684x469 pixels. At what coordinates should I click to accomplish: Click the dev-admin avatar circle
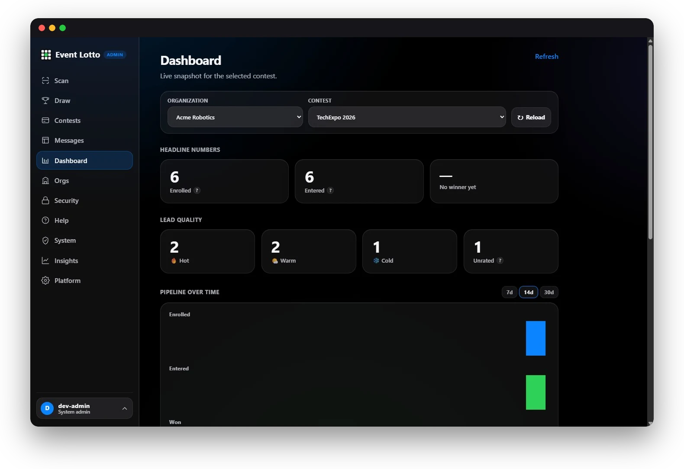(x=47, y=408)
